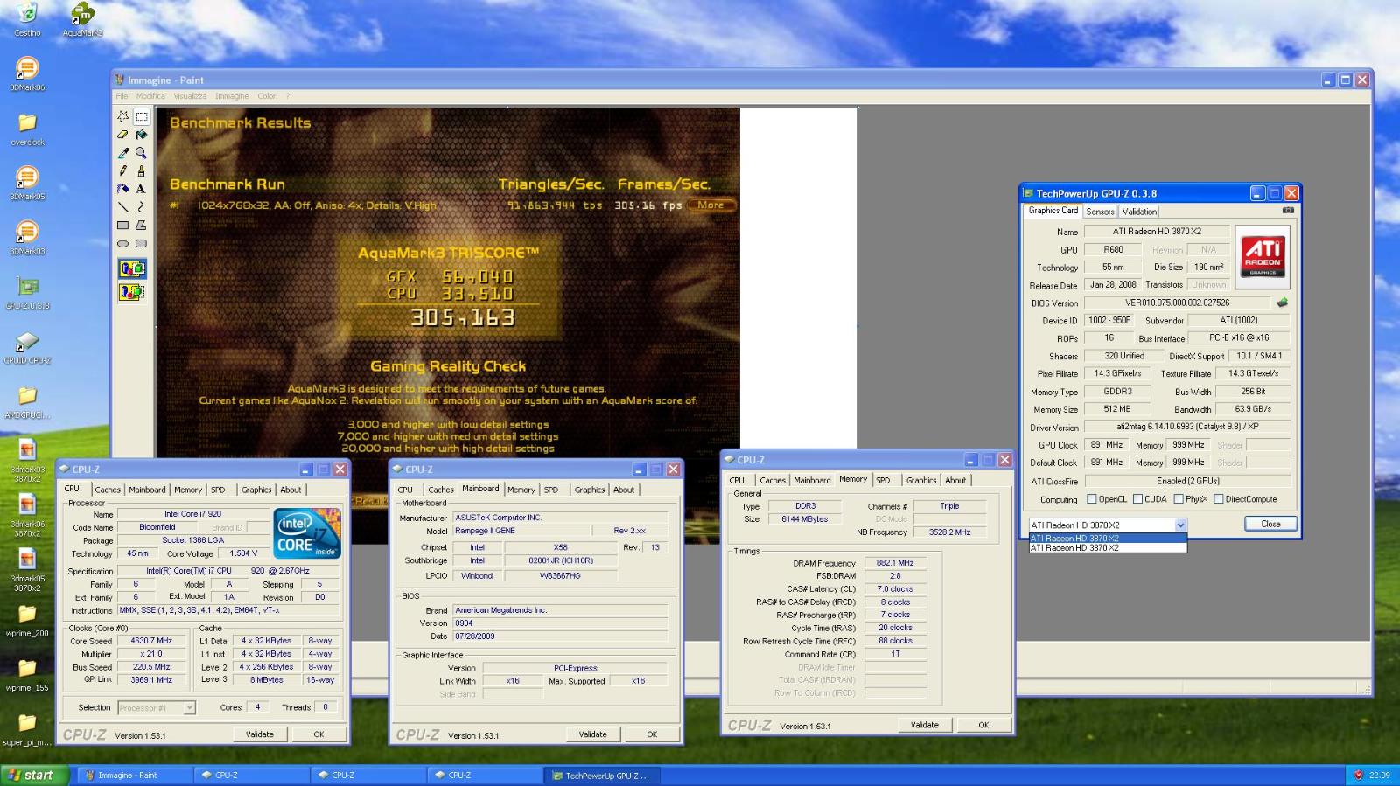Select the 3DMark06 desktop shortcut
Viewport: 1400px width, 786px height.
27,74
